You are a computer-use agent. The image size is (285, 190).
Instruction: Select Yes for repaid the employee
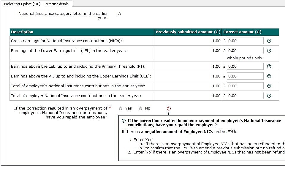(x=121, y=109)
